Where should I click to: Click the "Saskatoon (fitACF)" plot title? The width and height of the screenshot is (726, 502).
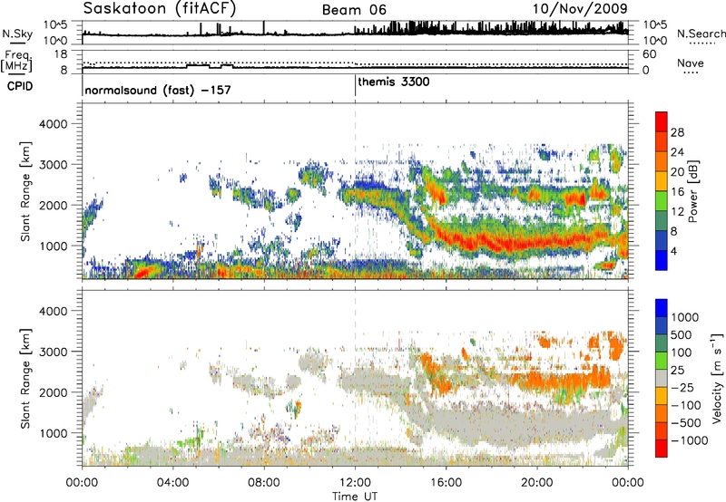coord(160,9)
